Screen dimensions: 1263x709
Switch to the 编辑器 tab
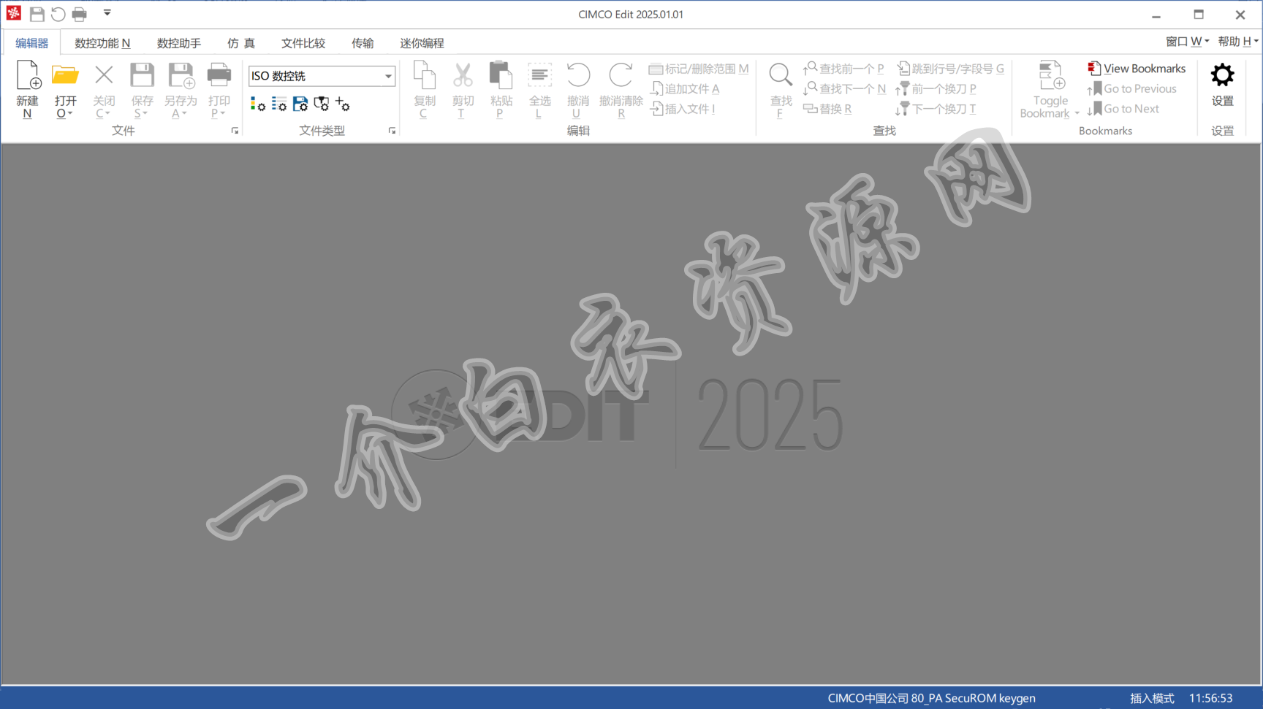point(31,43)
